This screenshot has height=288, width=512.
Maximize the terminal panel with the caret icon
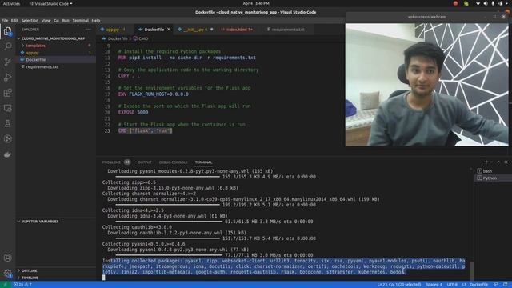pos(498,162)
